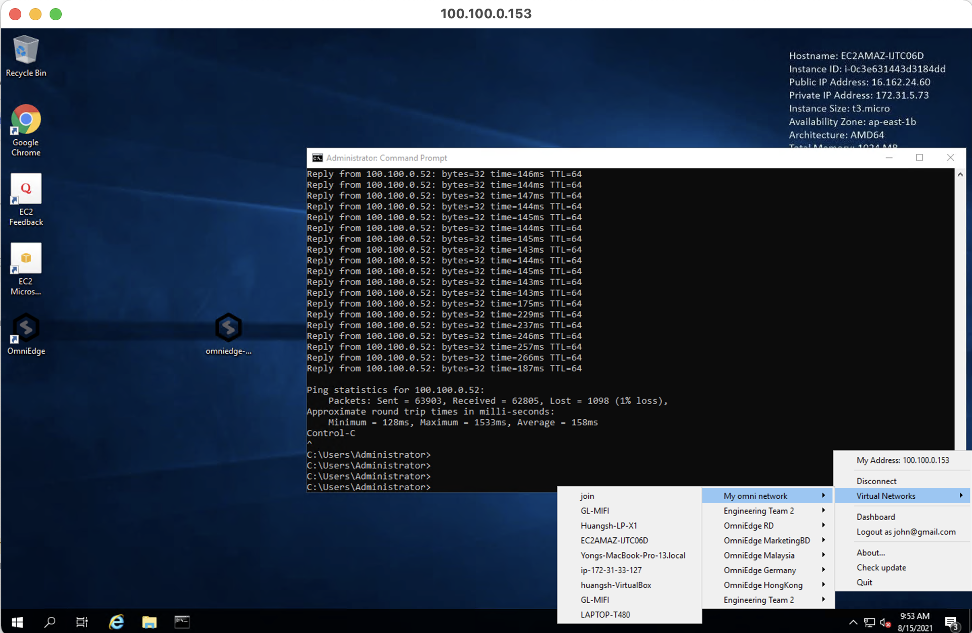Click the Command Prompt taskbar icon
The width and height of the screenshot is (972, 633).
(182, 621)
